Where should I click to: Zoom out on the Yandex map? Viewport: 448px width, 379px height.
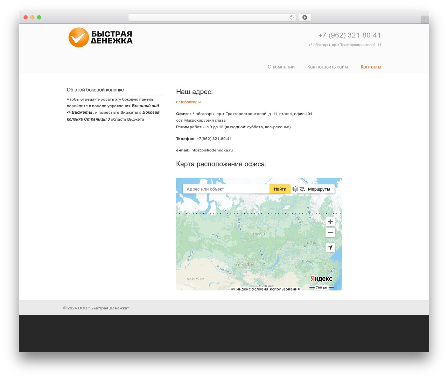click(x=330, y=233)
